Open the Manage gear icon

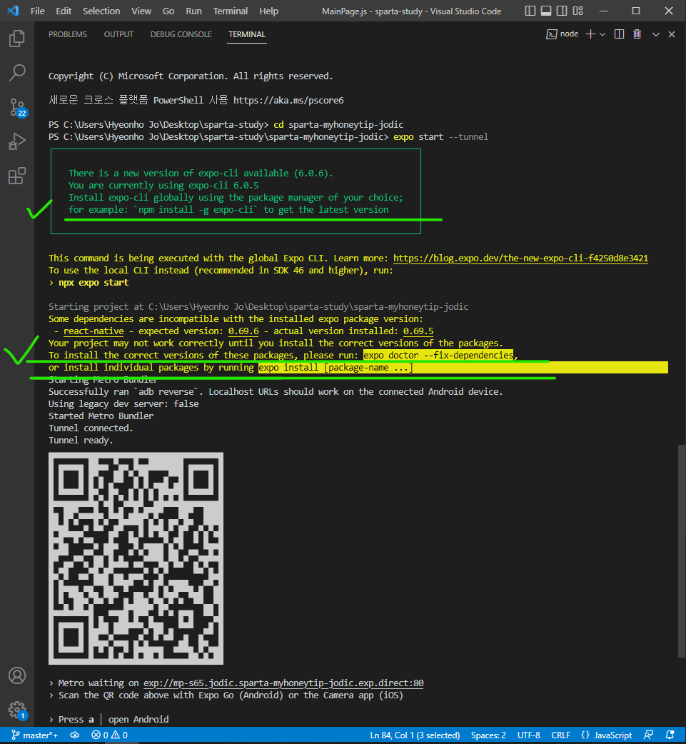(x=17, y=710)
